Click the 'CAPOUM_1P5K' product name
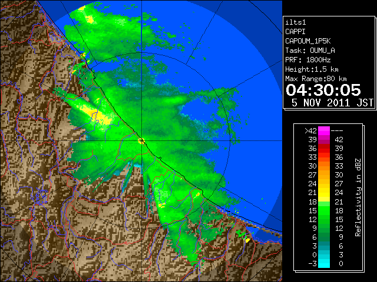 pos(307,41)
